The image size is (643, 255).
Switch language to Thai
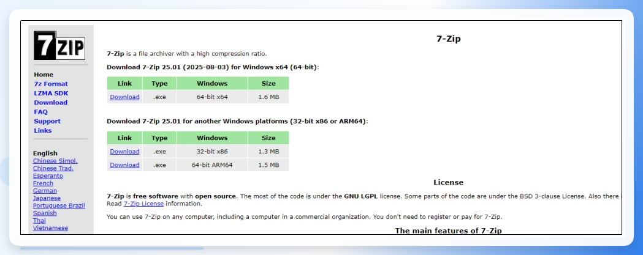point(39,221)
